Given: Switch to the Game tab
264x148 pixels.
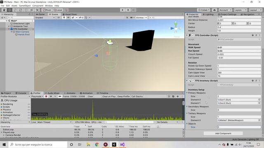Looking at the screenshot, I should [40, 14].
